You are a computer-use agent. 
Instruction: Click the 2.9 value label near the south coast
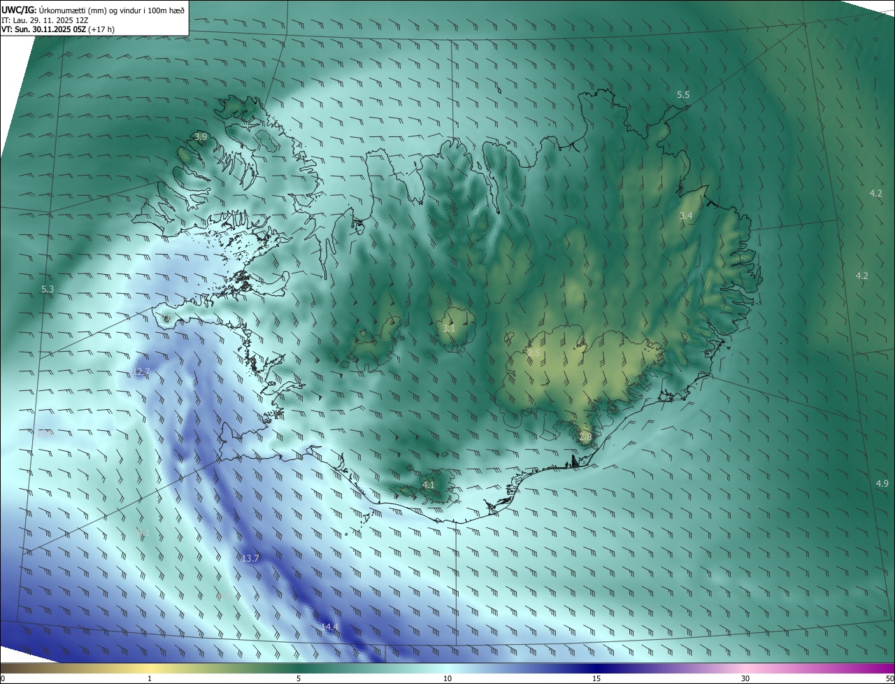click(585, 437)
